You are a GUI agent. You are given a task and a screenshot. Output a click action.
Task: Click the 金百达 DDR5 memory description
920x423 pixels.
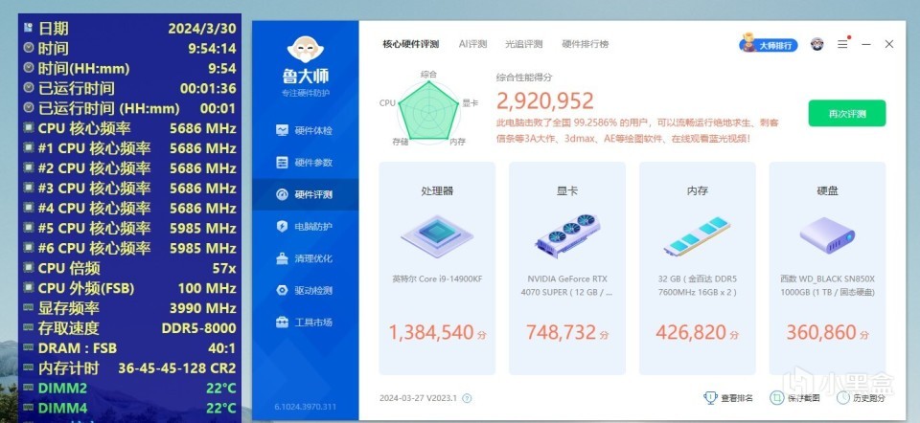tap(697, 285)
